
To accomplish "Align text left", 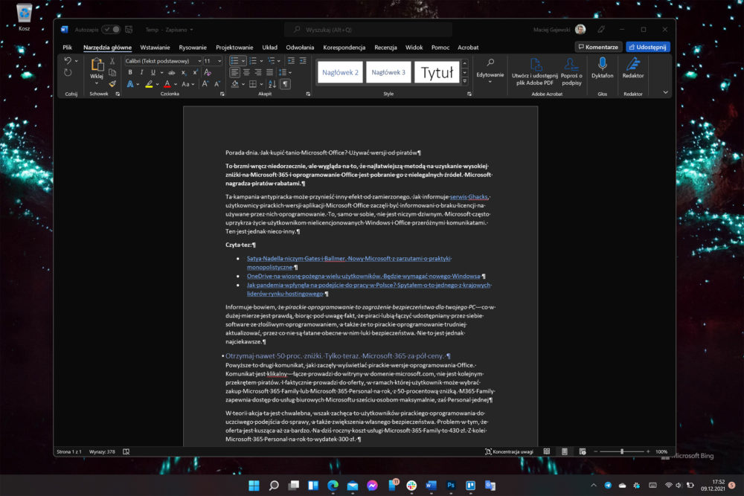I will tap(234, 73).
